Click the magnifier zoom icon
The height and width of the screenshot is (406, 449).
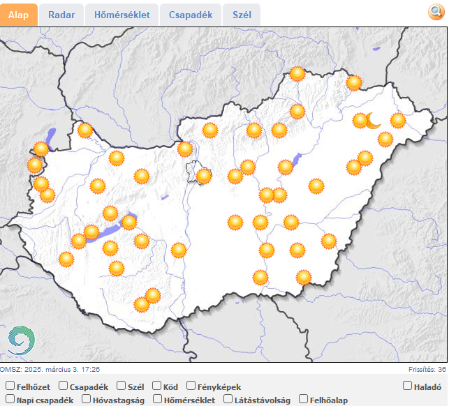(x=436, y=13)
